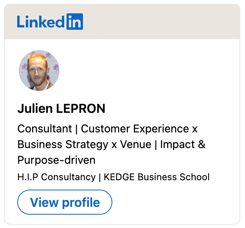Click "Business Strategy" in the headline
245x228 pixels.
tap(63, 145)
